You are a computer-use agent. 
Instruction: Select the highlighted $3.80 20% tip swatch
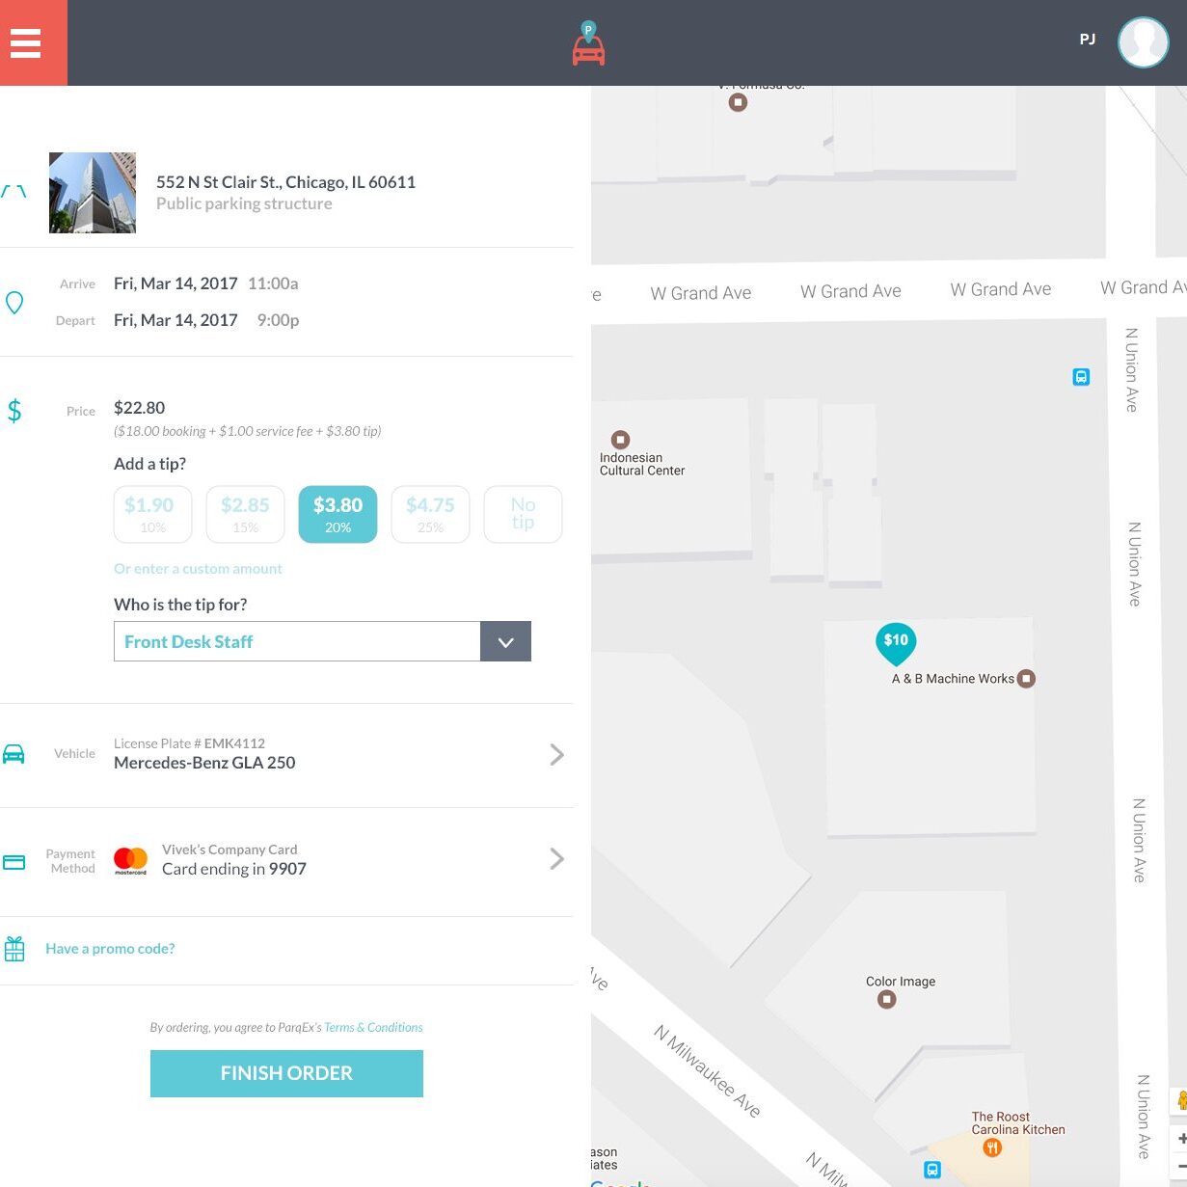[337, 514]
